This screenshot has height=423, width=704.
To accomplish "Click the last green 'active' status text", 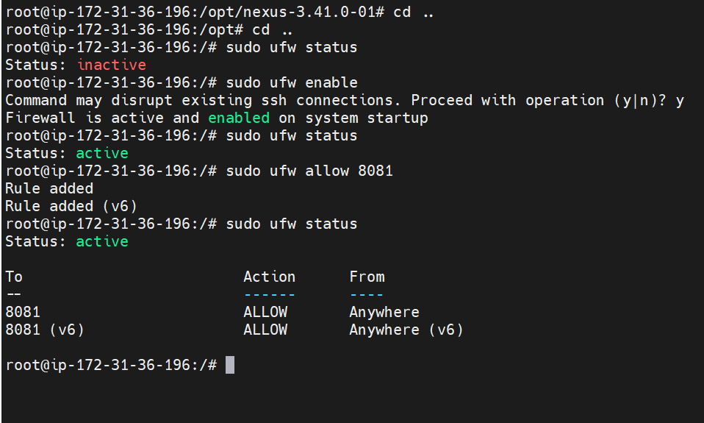I will click(102, 241).
